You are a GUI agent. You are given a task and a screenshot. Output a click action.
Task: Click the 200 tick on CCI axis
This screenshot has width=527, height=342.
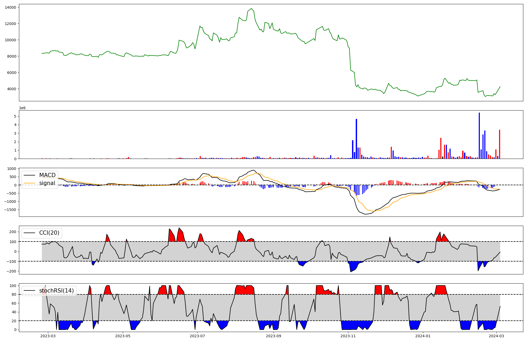(13, 232)
